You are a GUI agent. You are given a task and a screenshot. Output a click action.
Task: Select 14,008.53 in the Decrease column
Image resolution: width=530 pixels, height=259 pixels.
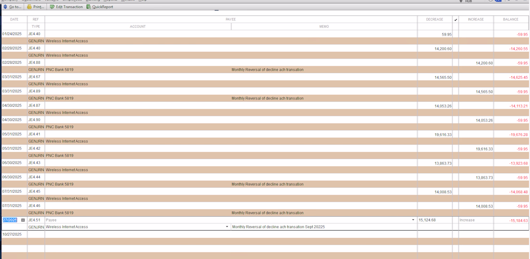coord(443,192)
